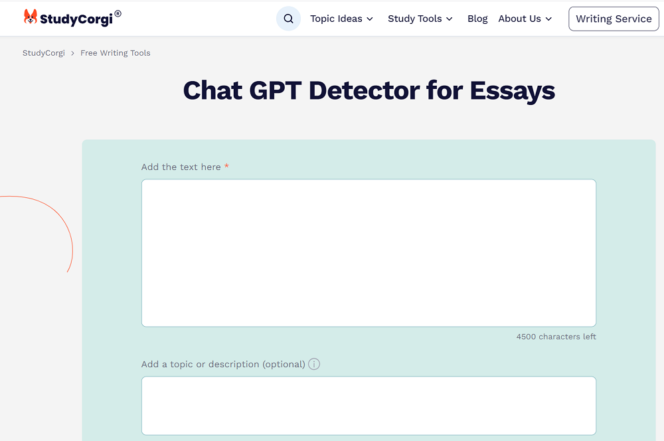The height and width of the screenshot is (441, 664).
Task: Expand the Topic Ideas menu
Action: tap(336, 19)
